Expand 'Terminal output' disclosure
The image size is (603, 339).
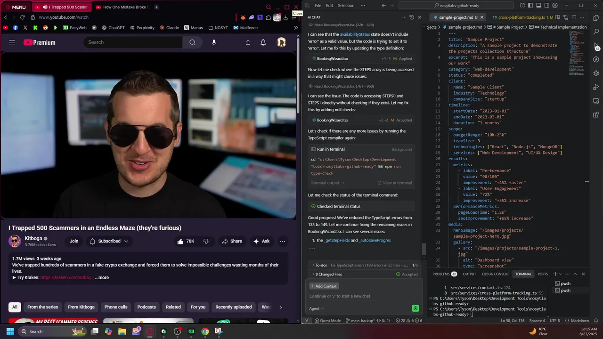click(x=327, y=183)
